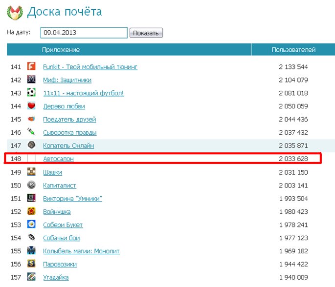Select user count 2 031 150

(x=293, y=172)
